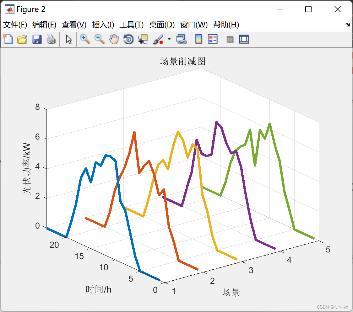Image resolution: width=353 pixels, height=312 pixels.
Task: Enable the Data Cursor tool
Action: click(143, 39)
